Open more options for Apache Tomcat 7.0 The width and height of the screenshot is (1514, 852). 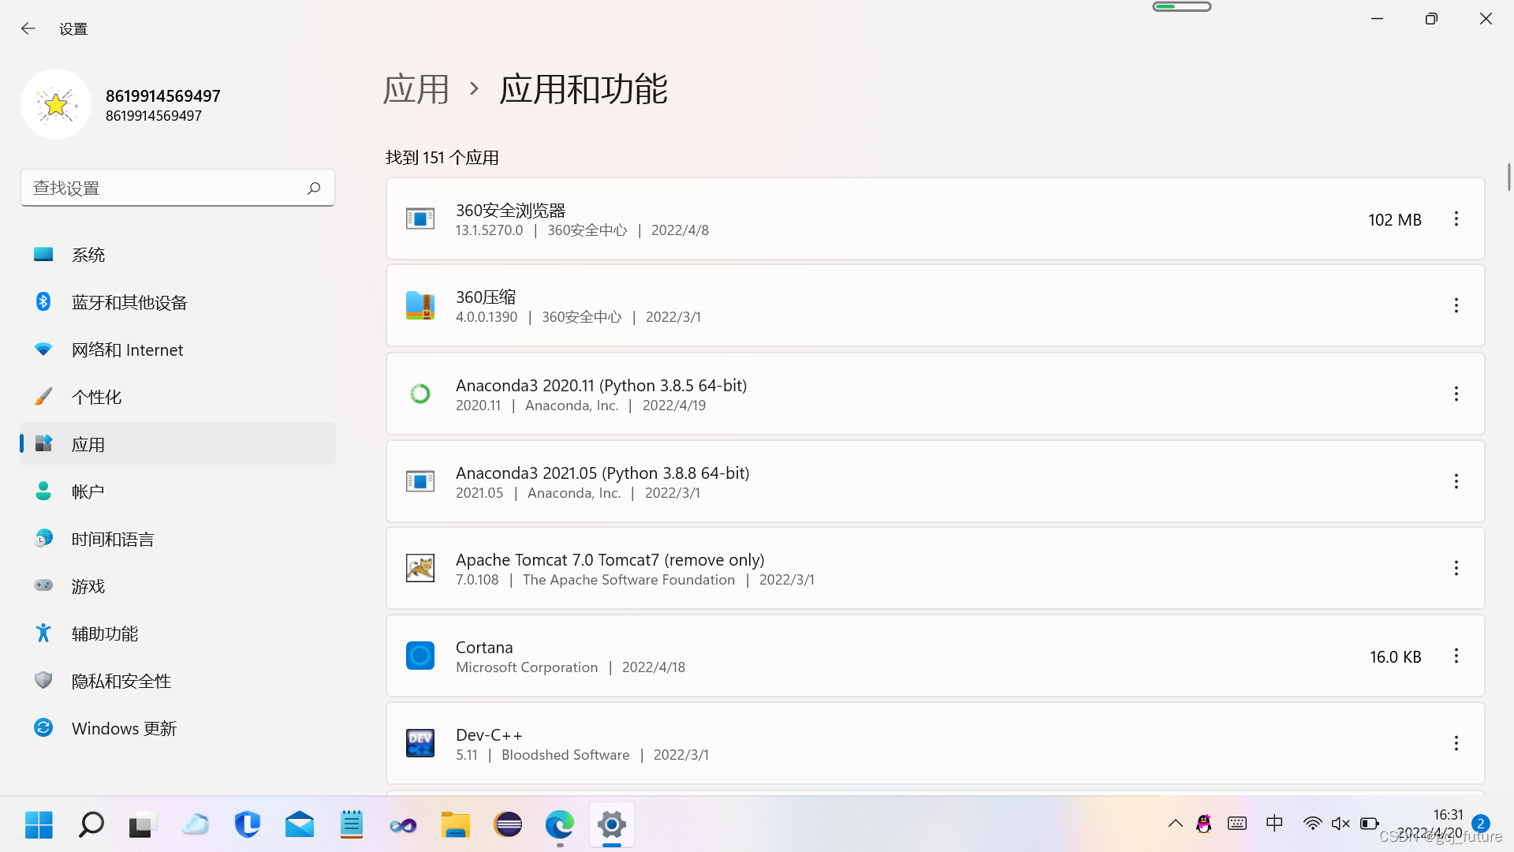pyautogui.click(x=1456, y=568)
